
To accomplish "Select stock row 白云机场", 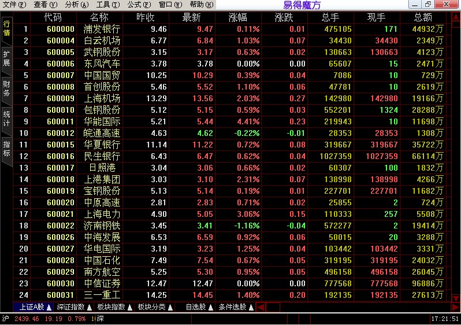I will pos(232,40).
